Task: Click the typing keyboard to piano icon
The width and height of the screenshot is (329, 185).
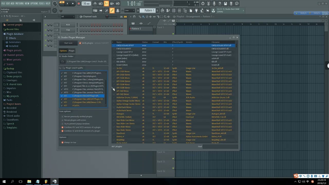Action: click(95, 11)
